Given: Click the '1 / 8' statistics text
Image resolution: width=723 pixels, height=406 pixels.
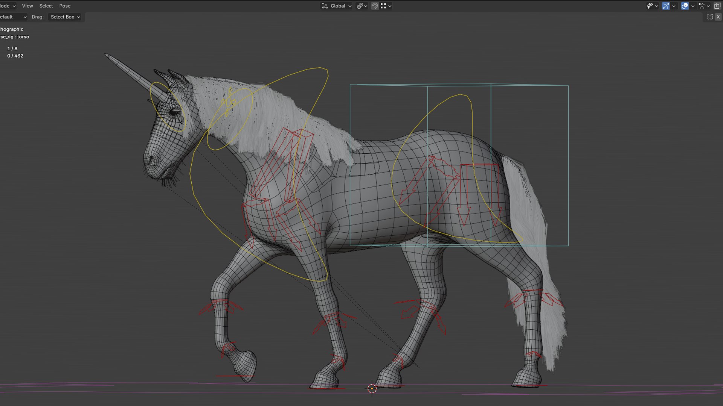Looking at the screenshot, I should (x=12, y=48).
